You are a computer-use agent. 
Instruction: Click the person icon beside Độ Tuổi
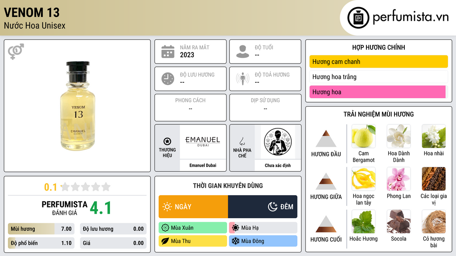click(243, 52)
